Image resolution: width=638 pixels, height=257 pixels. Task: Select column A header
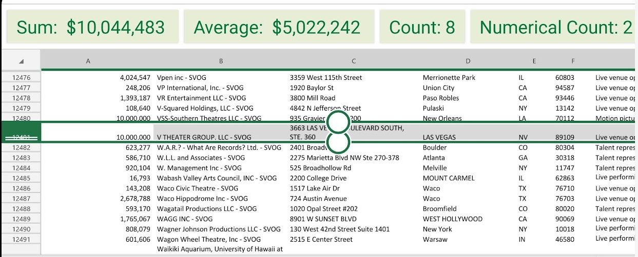click(x=88, y=61)
